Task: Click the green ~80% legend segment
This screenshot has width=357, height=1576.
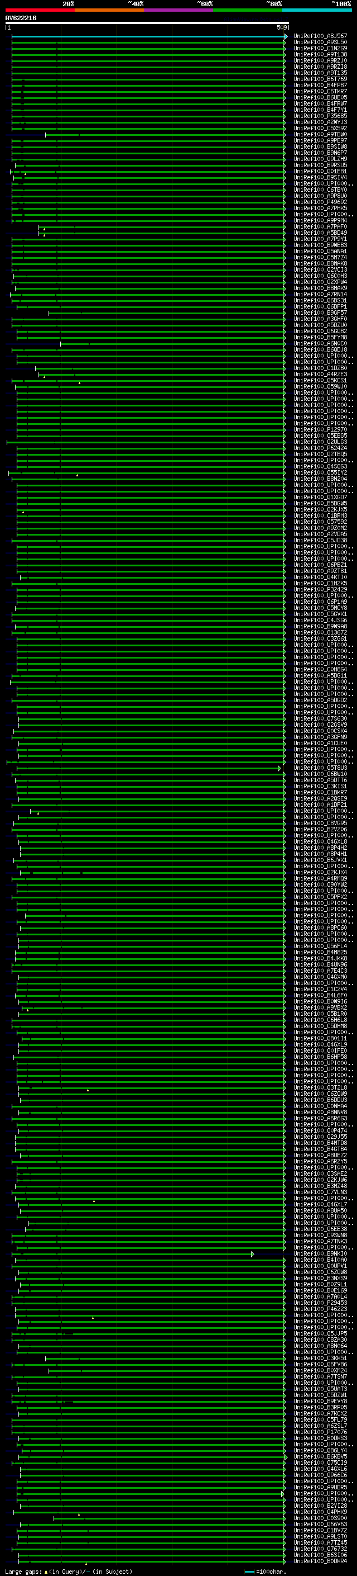Action: click(248, 10)
